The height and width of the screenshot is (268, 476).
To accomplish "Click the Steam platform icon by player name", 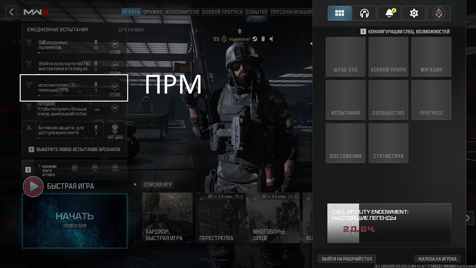I will click(x=255, y=39).
